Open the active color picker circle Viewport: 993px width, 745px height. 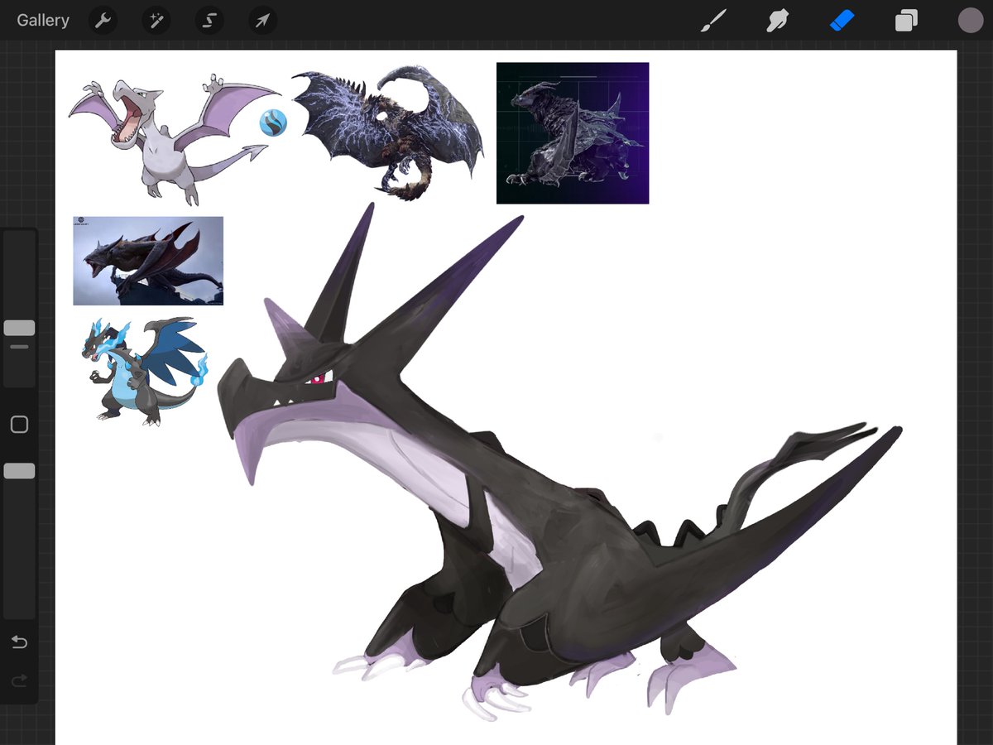(970, 21)
